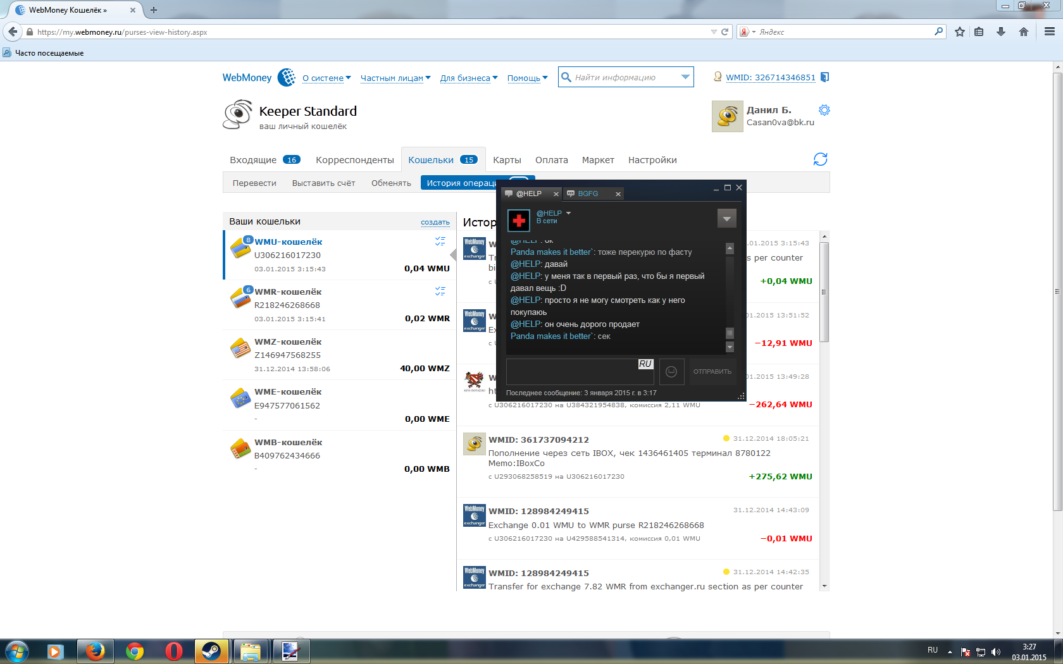
Task: Click the Steam chat scrollbar thumb
Action: 730,333
